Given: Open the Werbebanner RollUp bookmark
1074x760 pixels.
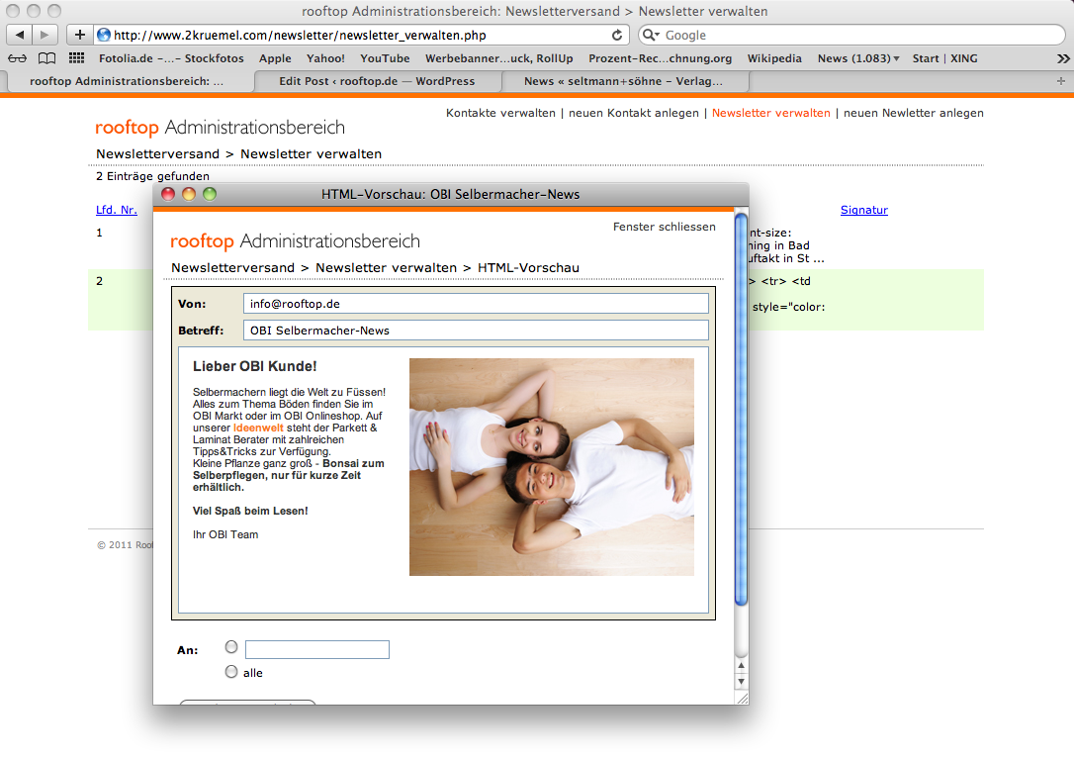Looking at the screenshot, I should [x=498, y=58].
